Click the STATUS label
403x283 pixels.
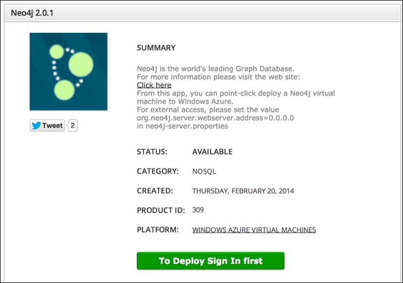[152, 152]
